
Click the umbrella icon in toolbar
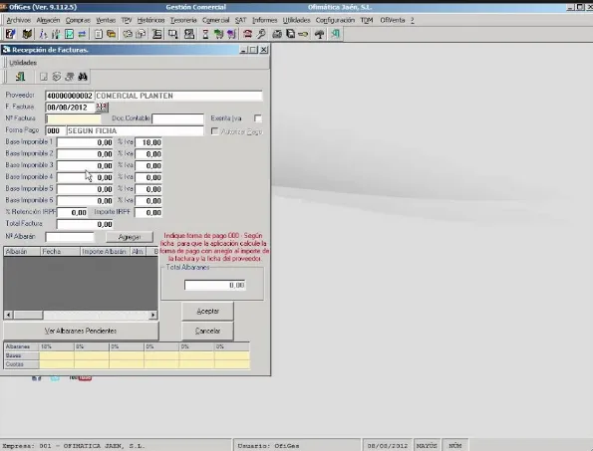(x=320, y=35)
